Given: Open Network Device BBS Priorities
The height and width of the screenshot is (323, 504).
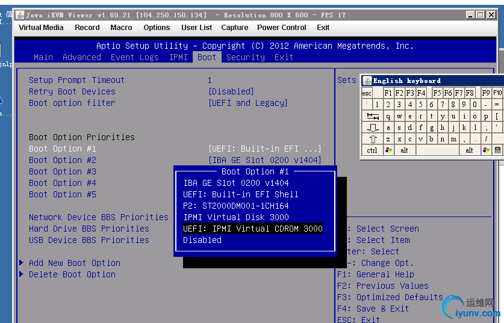Looking at the screenshot, I should [x=98, y=217].
